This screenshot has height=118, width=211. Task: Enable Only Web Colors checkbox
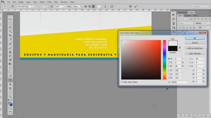click(122, 82)
